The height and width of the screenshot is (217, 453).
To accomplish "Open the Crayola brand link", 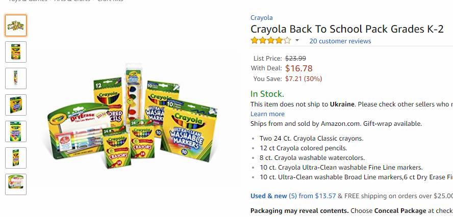I will (262, 18).
